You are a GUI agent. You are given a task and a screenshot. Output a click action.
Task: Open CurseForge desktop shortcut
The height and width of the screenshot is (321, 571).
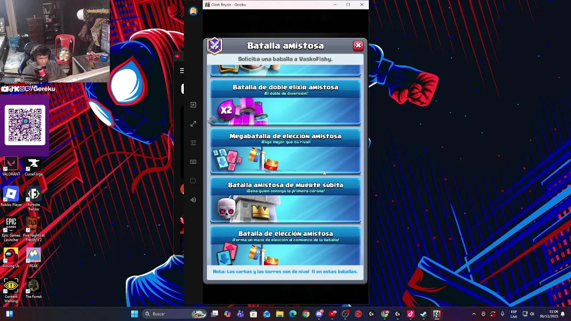point(33,167)
